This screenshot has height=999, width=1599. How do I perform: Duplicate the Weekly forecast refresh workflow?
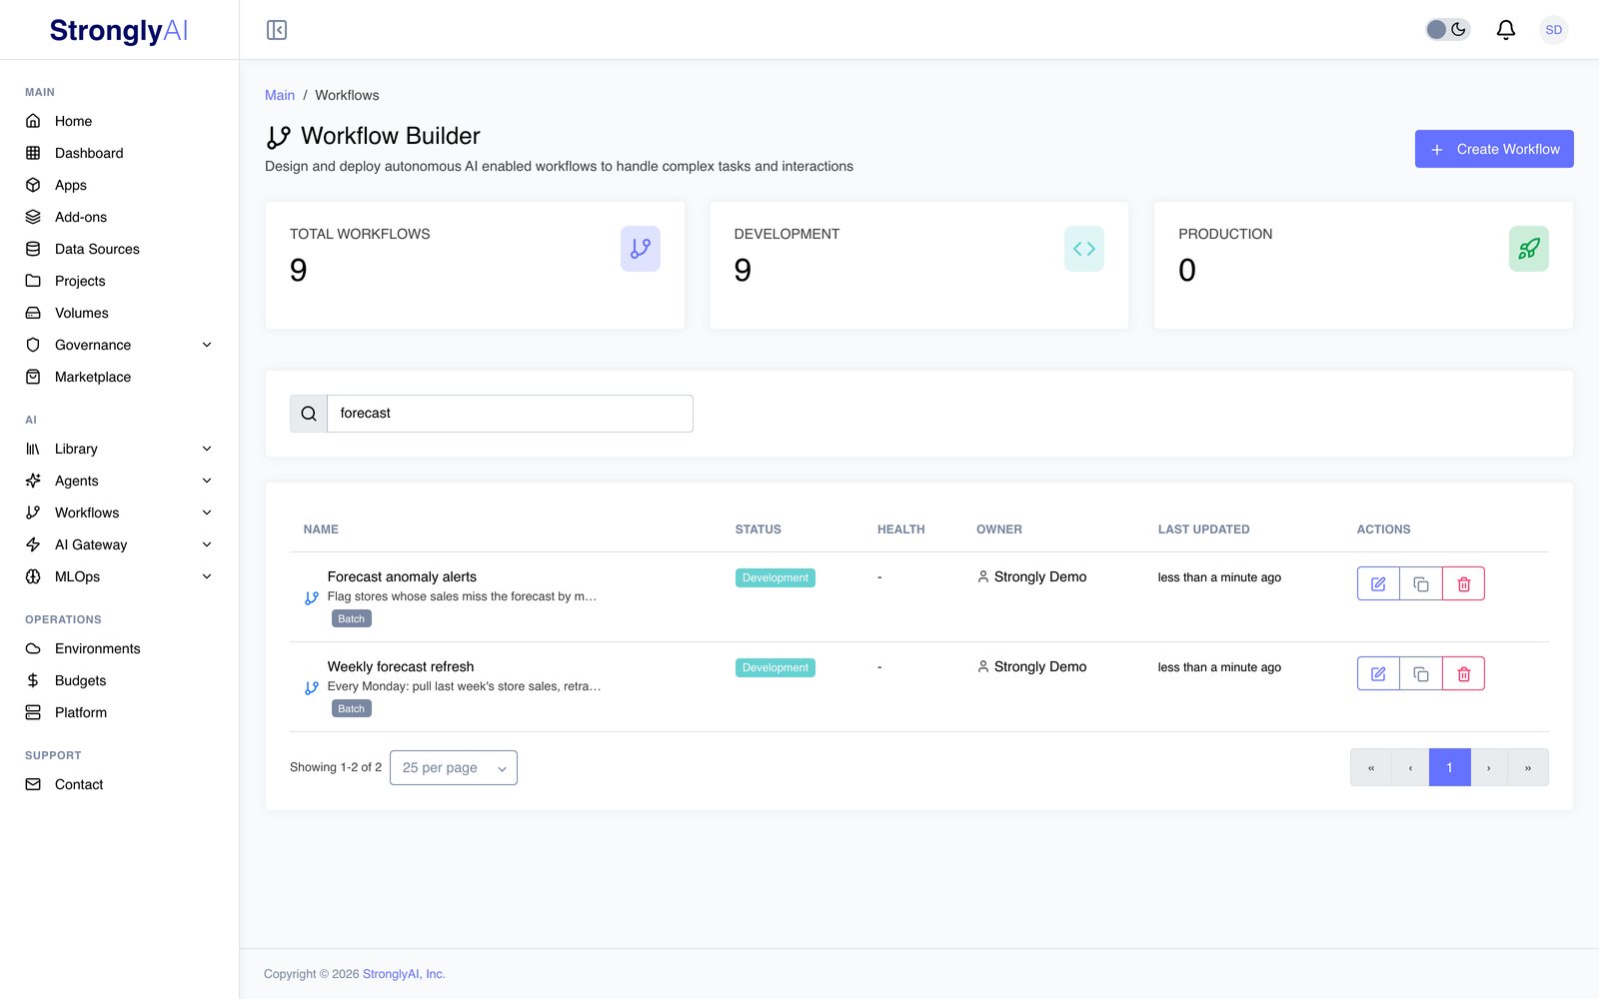(x=1421, y=673)
